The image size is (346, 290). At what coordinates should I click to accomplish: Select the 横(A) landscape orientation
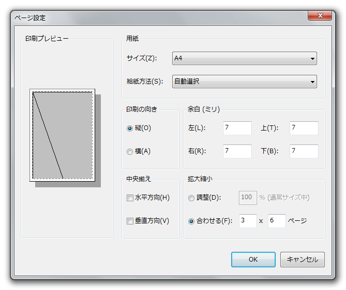click(x=130, y=152)
